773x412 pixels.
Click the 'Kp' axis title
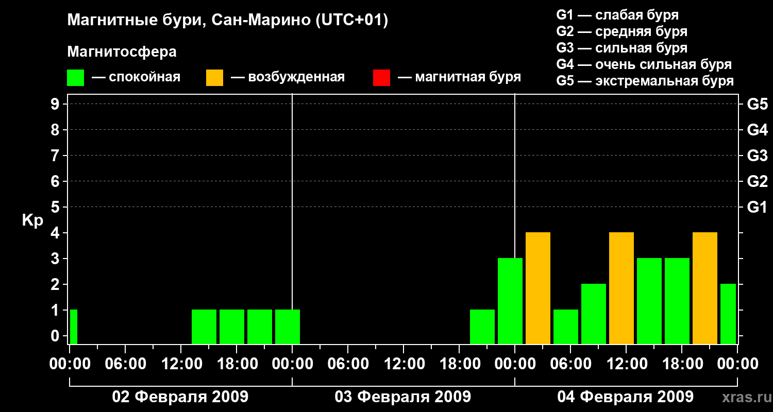coord(32,221)
